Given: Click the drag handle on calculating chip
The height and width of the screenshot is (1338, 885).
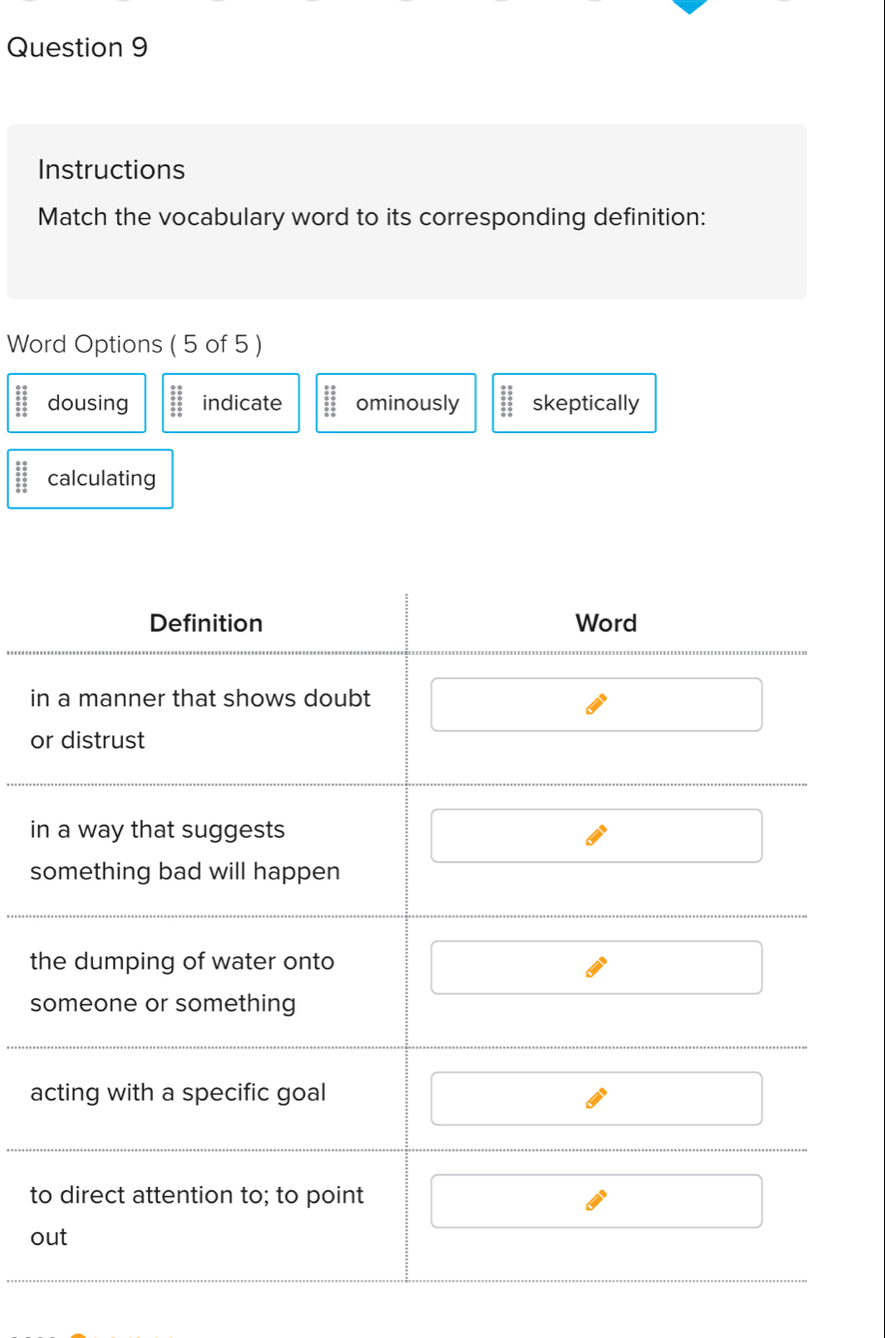Looking at the screenshot, I should pos(22,478).
